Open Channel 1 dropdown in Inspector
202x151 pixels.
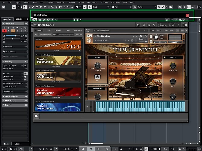click(13, 79)
